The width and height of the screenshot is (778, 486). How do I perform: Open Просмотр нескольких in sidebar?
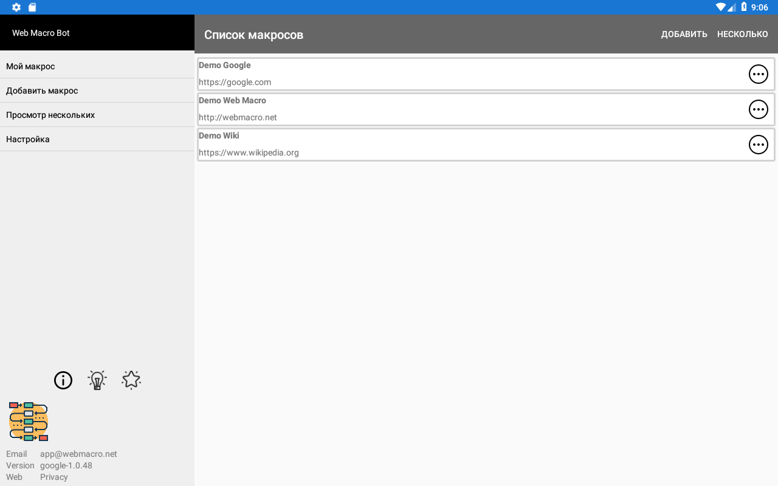tap(97, 115)
